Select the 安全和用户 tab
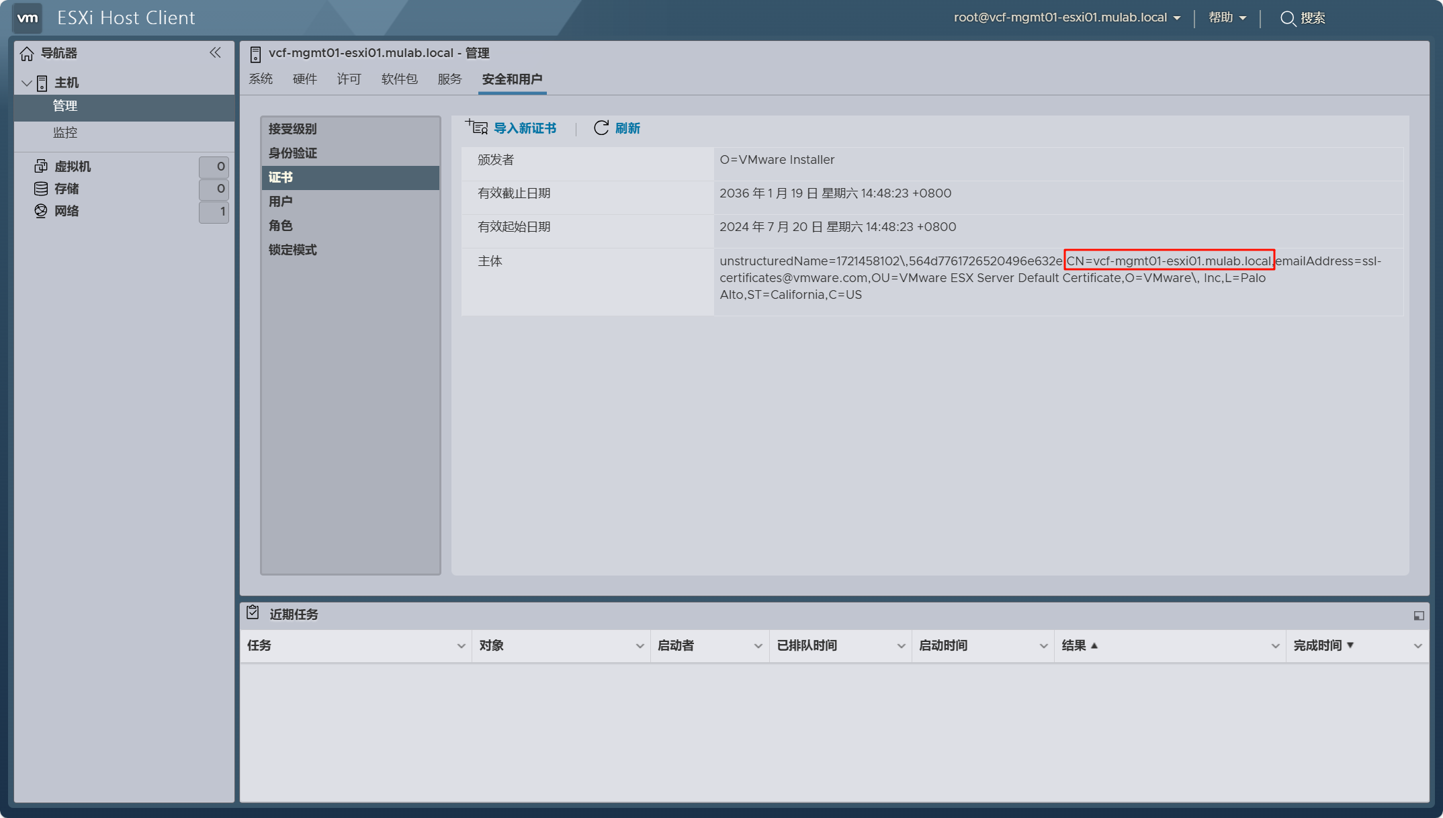 pyautogui.click(x=512, y=79)
